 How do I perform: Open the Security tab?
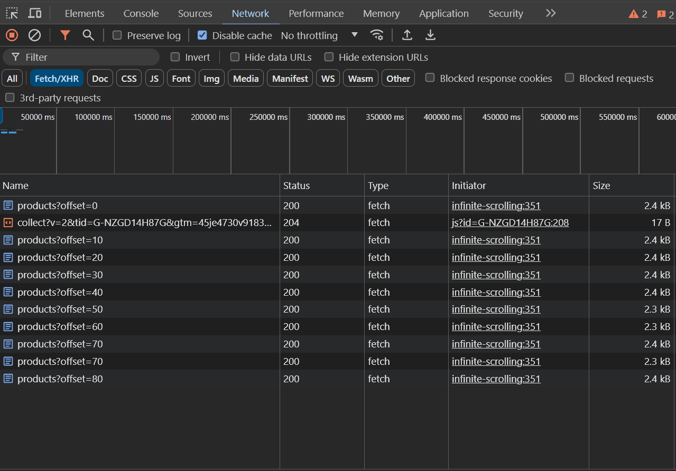[x=505, y=14]
